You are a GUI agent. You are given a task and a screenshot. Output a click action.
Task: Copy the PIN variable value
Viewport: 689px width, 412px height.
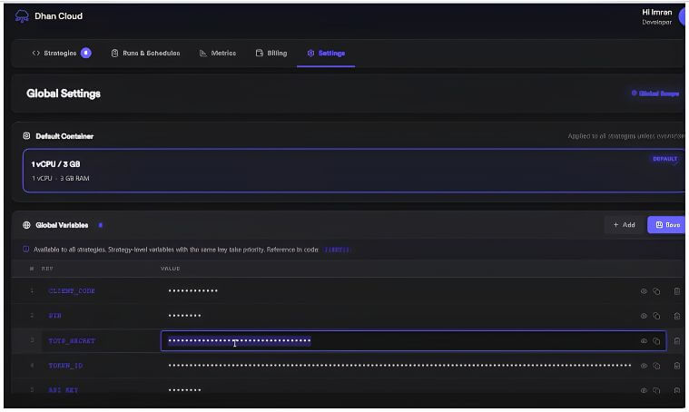coord(656,316)
